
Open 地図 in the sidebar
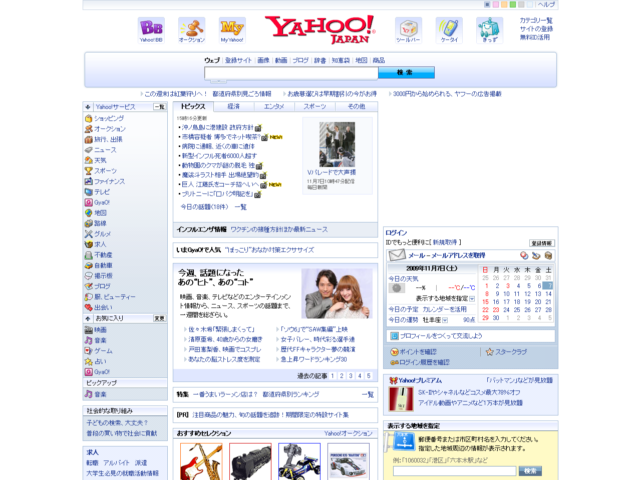pos(100,213)
